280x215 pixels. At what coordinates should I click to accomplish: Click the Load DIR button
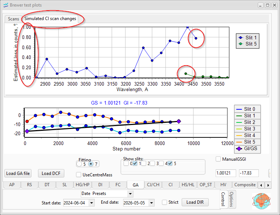(x=195, y=202)
